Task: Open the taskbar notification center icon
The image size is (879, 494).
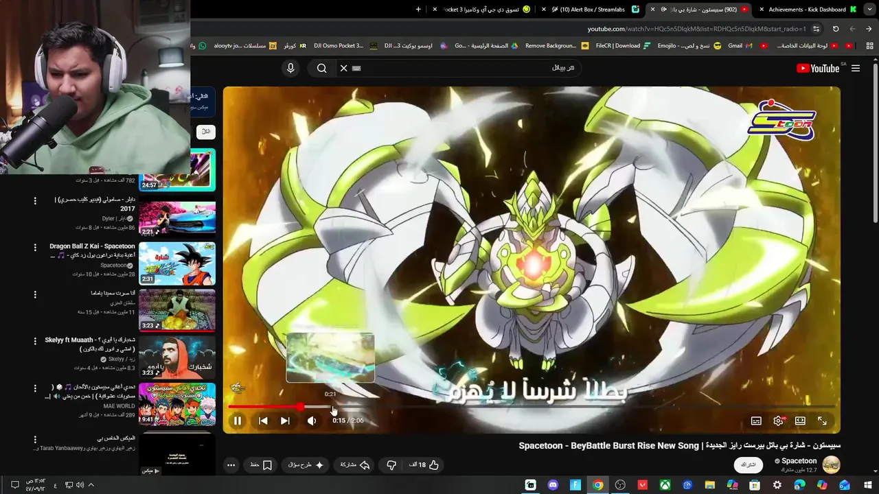Action: [14, 485]
